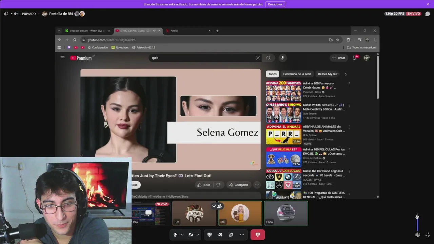Click the share screen icon
This screenshot has width=434, height=244.
pyautogui.click(x=210, y=235)
